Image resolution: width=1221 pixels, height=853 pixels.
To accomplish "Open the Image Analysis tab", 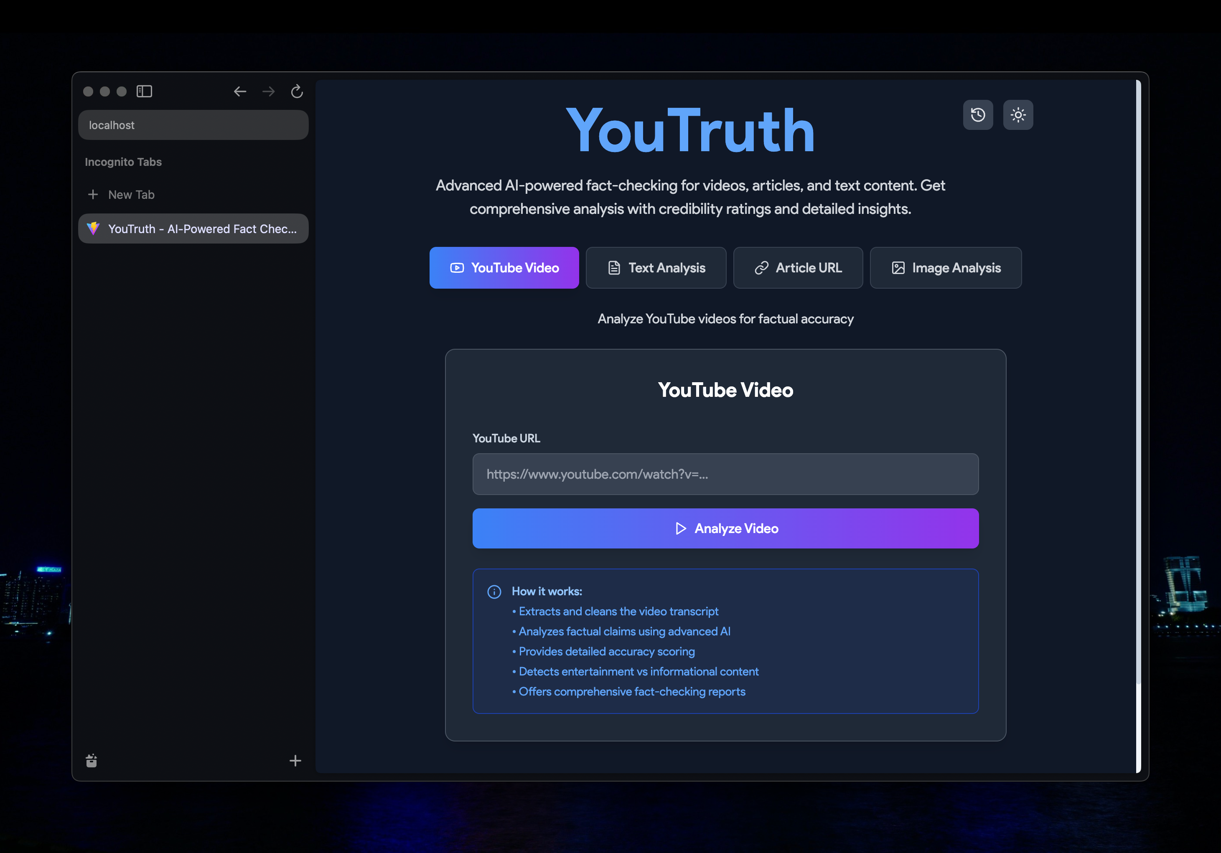I will pyautogui.click(x=945, y=268).
